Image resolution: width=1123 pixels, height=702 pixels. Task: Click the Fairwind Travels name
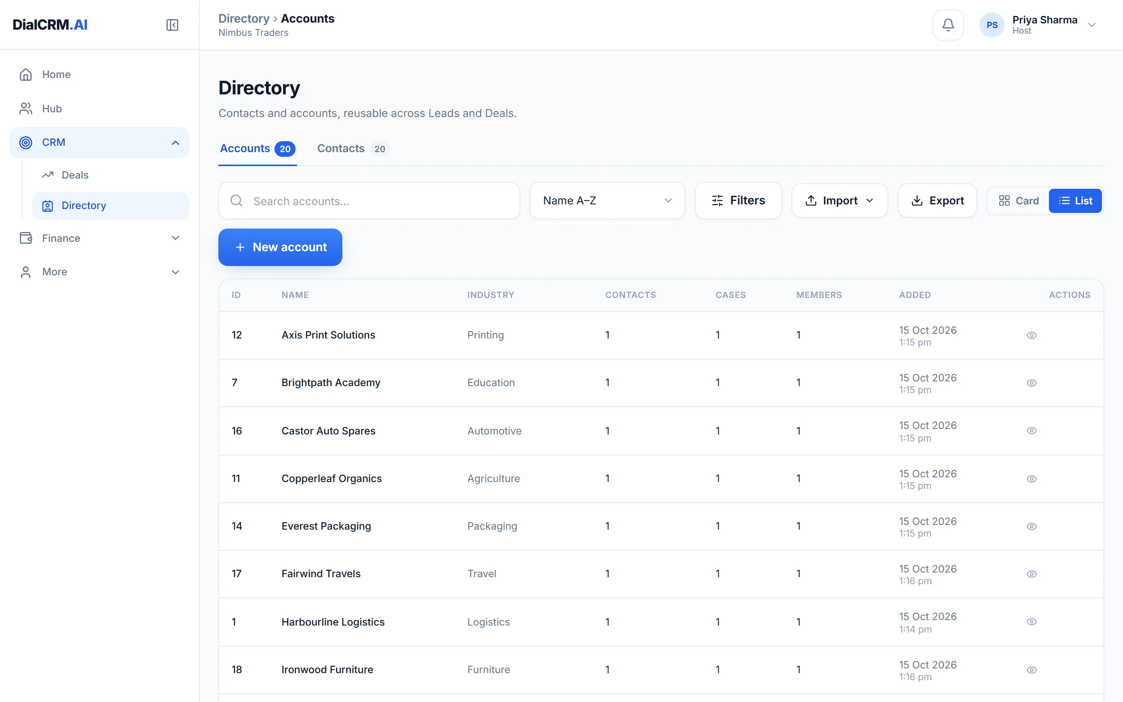(321, 573)
